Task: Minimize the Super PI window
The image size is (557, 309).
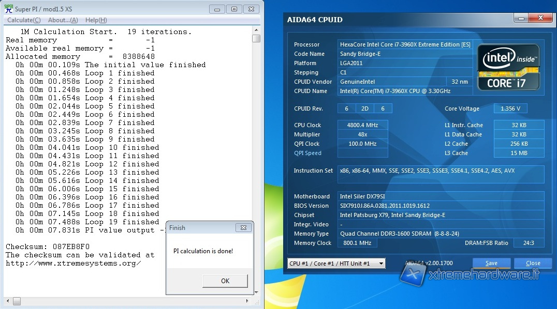Action: pos(217,9)
